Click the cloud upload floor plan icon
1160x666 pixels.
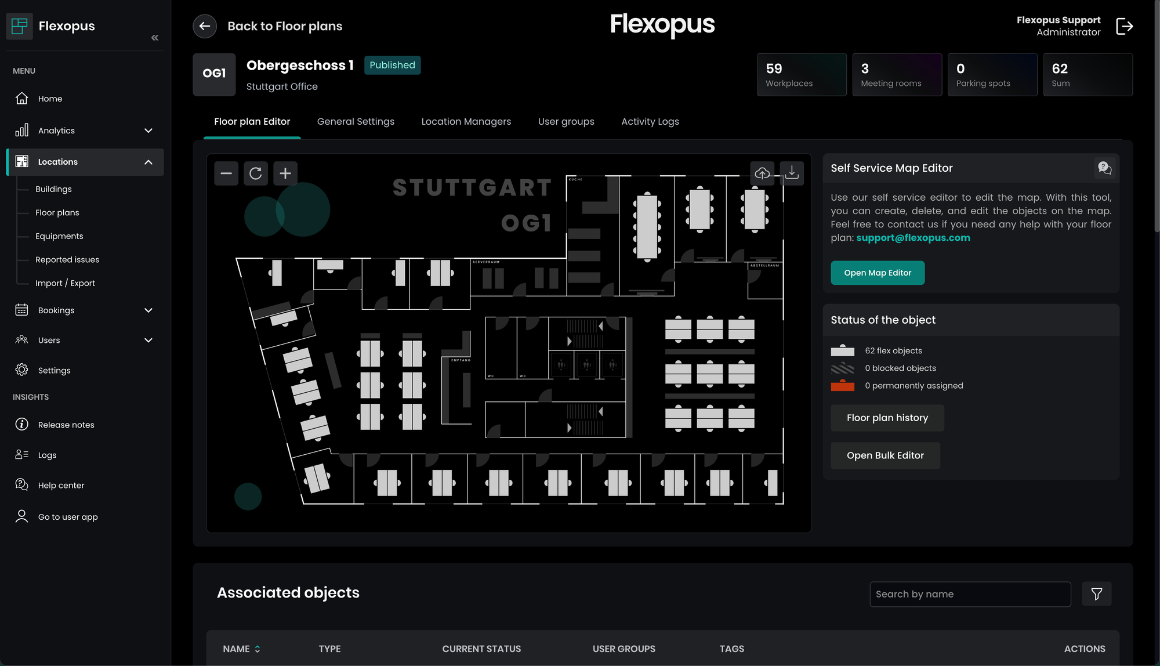pos(762,173)
